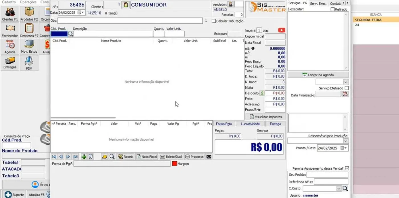Image resolution: width=399 pixels, height=198 pixels.
Task: Click magnifier next to C.Custo
Action: click(345, 188)
